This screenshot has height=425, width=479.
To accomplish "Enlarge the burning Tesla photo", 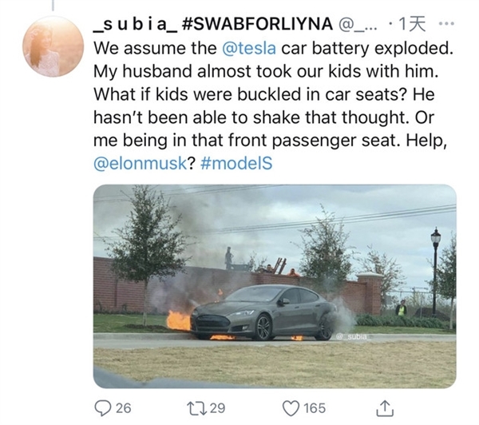I will click(x=275, y=286).
